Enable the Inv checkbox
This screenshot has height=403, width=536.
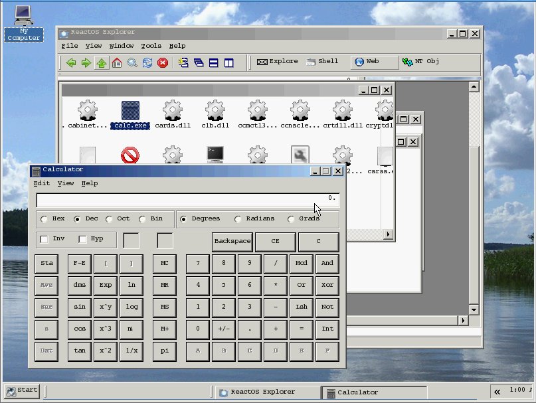click(x=45, y=239)
